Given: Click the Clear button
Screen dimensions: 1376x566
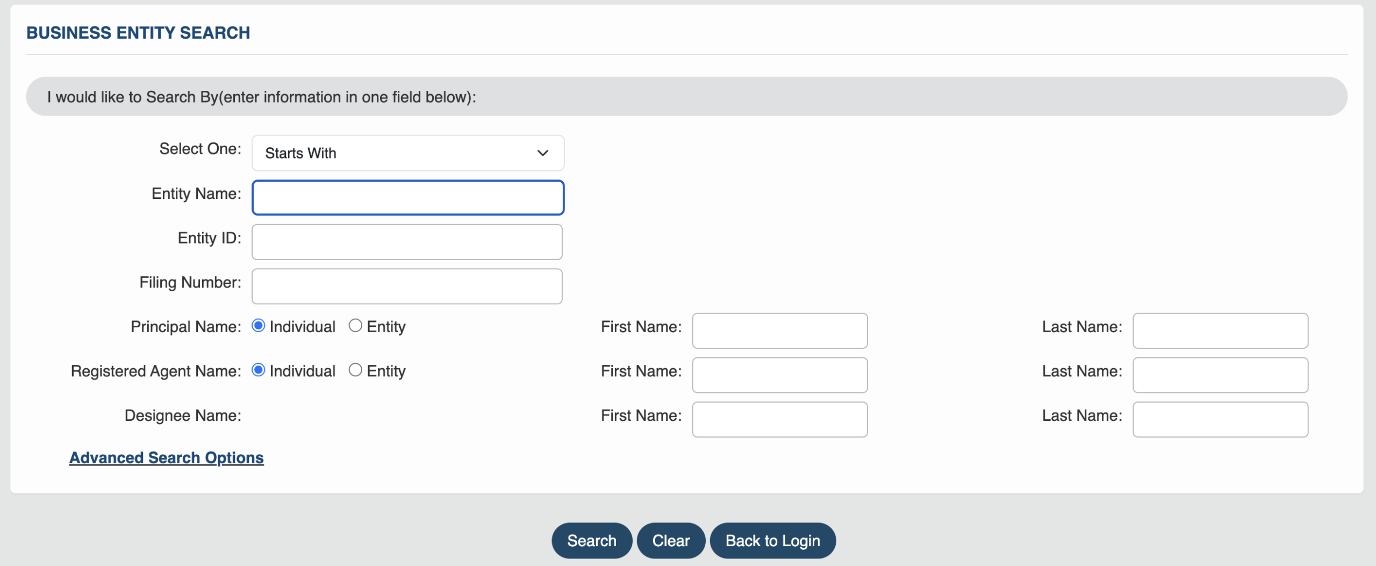Looking at the screenshot, I should tap(671, 541).
